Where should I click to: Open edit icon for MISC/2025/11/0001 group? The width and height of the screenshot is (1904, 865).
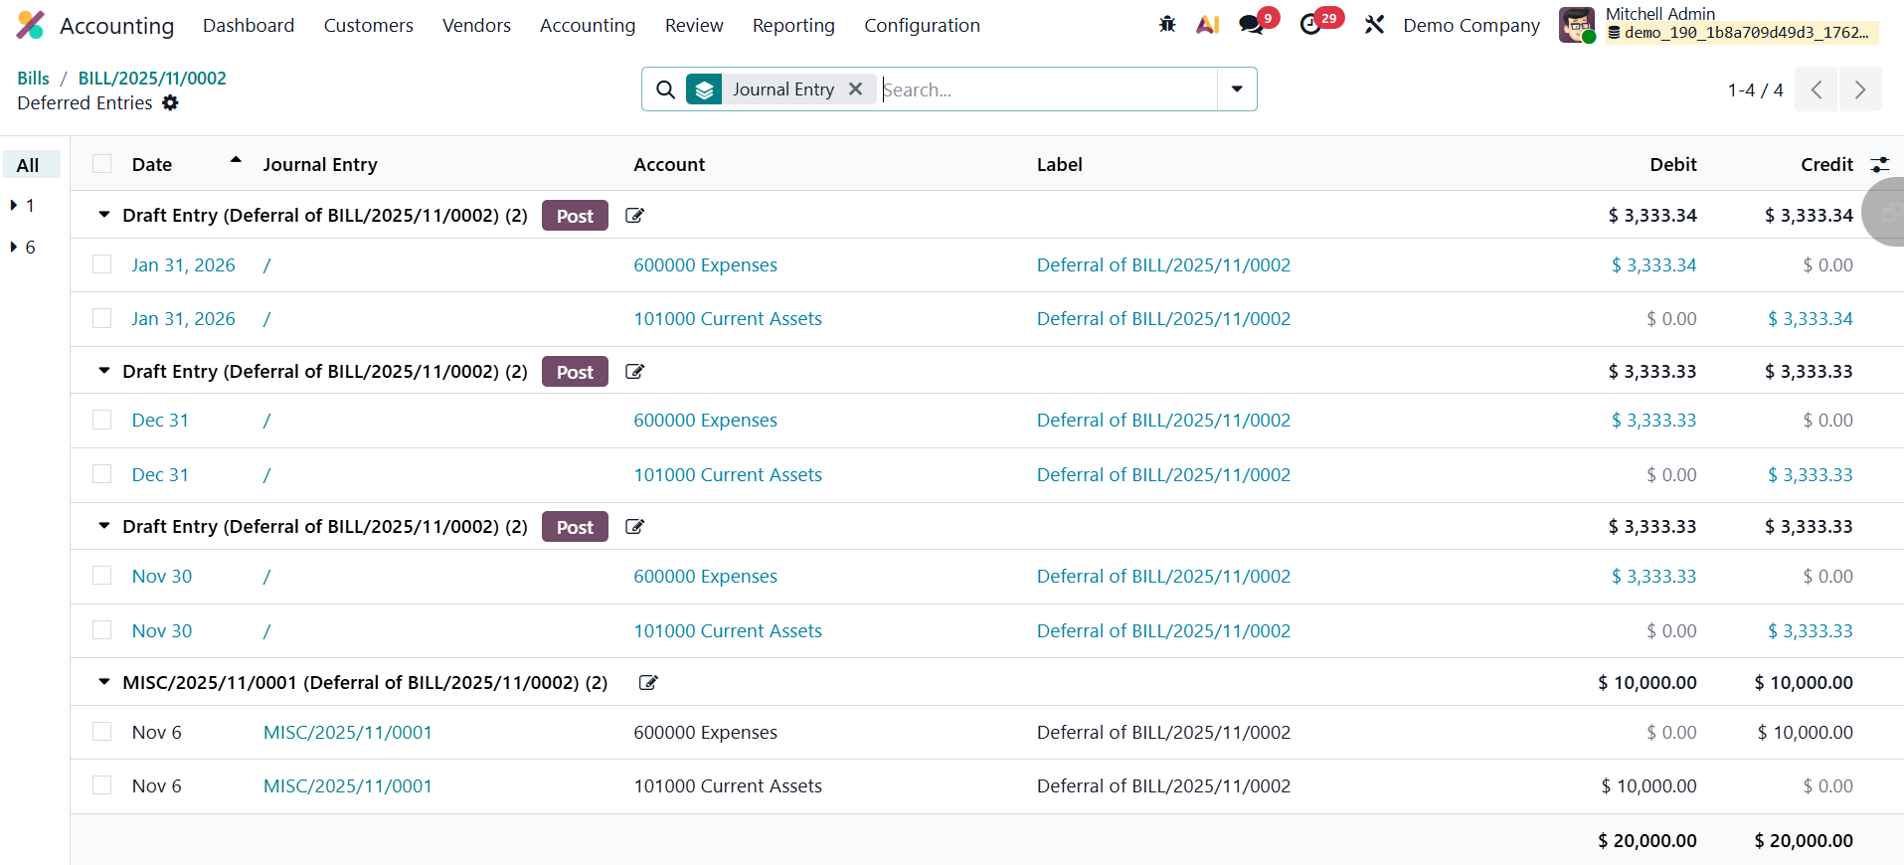tap(648, 683)
